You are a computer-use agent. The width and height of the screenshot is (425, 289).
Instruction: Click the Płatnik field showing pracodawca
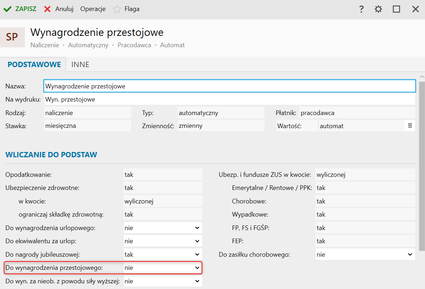click(x=357, y=113)
